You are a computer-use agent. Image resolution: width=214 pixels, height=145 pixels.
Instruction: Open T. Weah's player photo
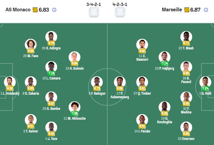pyautogui.click(x=186, y=37)
